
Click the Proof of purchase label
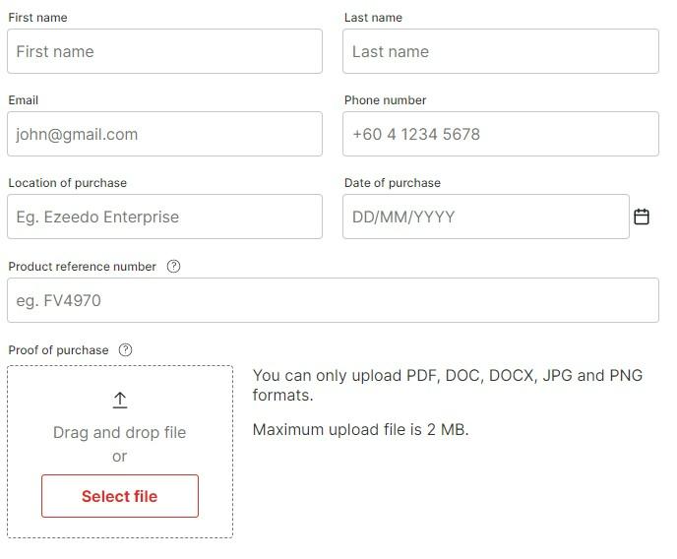[58, 350]
